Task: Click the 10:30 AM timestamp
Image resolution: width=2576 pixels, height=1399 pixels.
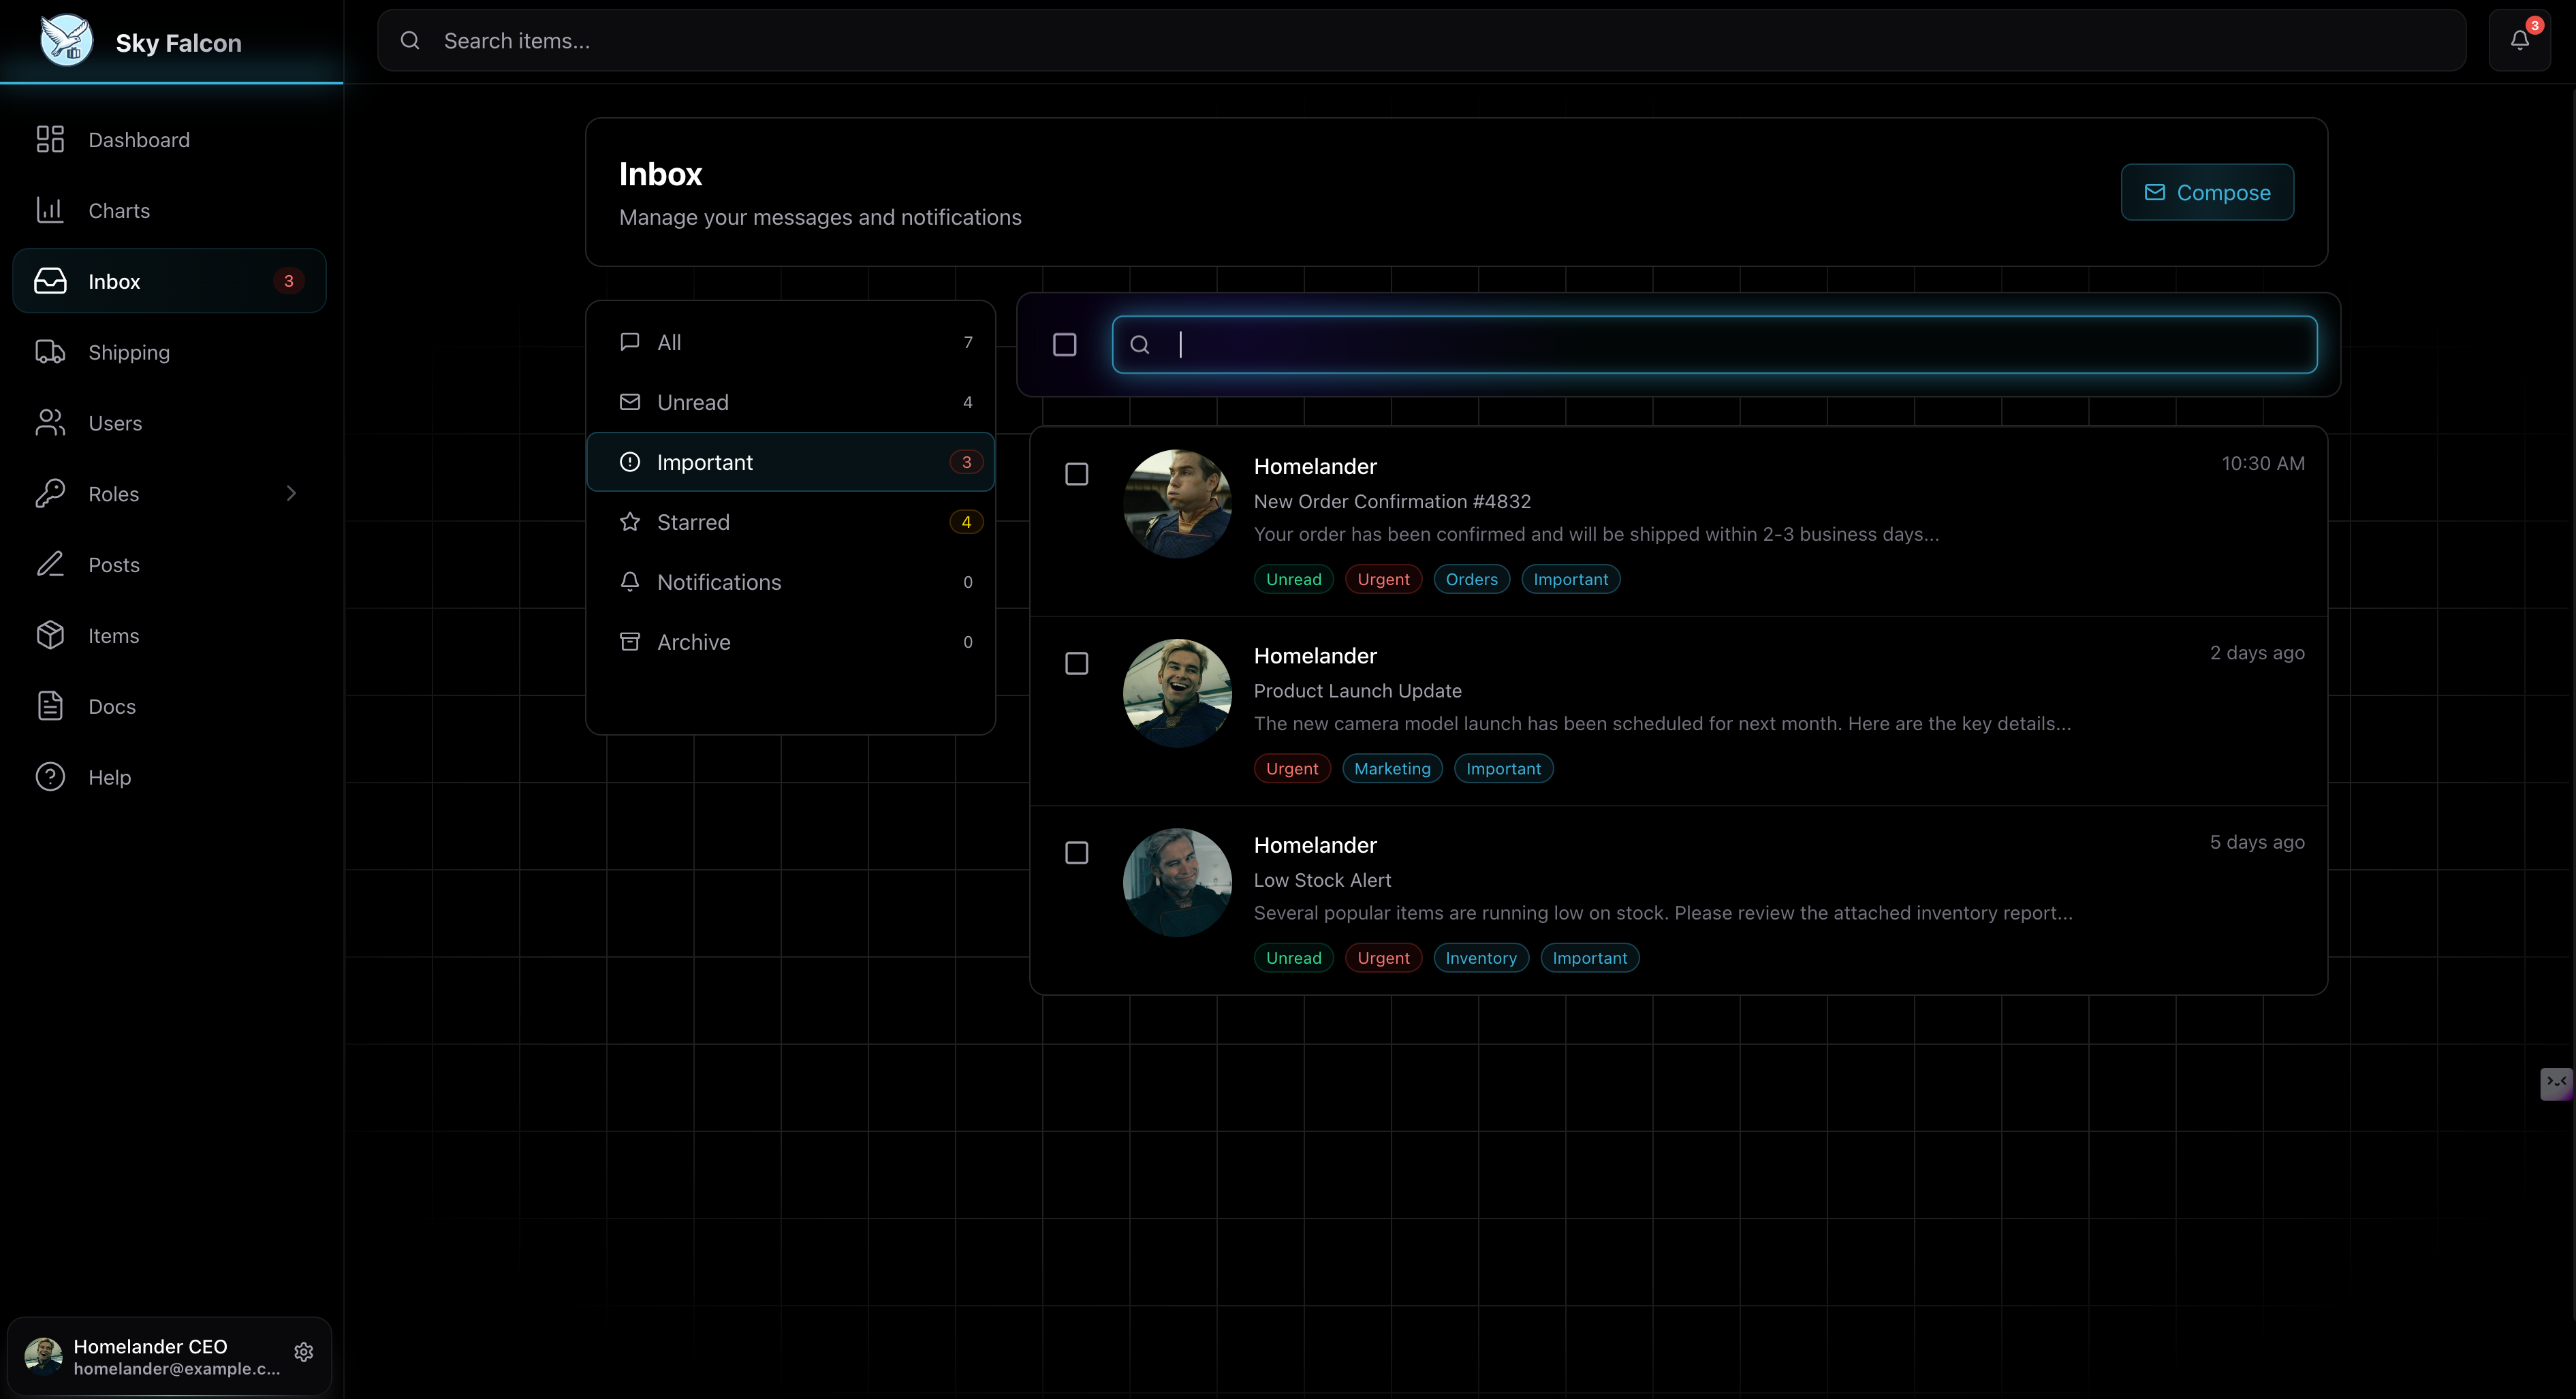Action: pyautogui.click(x=2263, y=463)
